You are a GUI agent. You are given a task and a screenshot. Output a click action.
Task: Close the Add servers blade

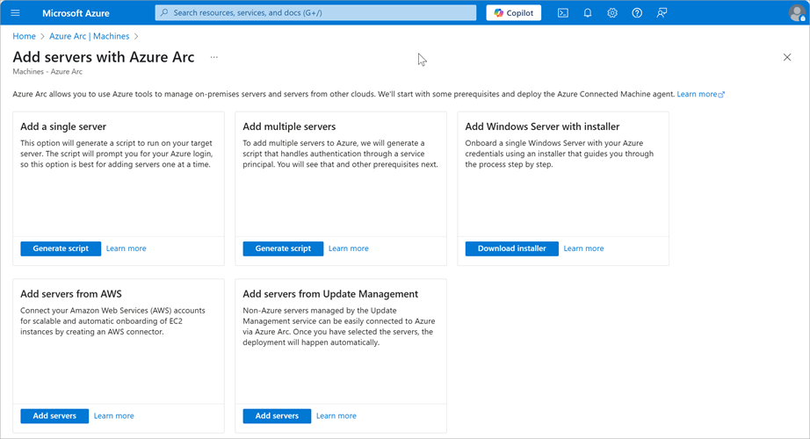pos(787,57)
